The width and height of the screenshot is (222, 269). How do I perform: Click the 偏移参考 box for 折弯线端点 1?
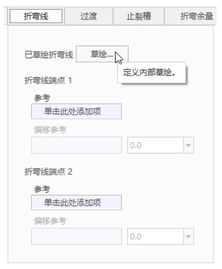76,146
